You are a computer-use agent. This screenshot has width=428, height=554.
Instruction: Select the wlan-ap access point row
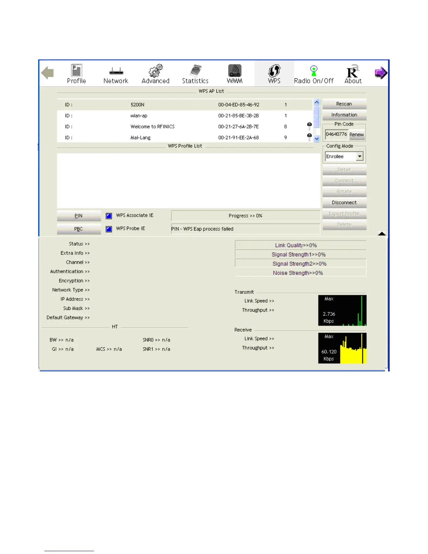[x=185, y=115]
